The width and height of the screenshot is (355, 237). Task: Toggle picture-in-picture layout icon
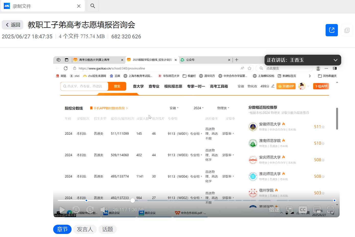[289, 210]
